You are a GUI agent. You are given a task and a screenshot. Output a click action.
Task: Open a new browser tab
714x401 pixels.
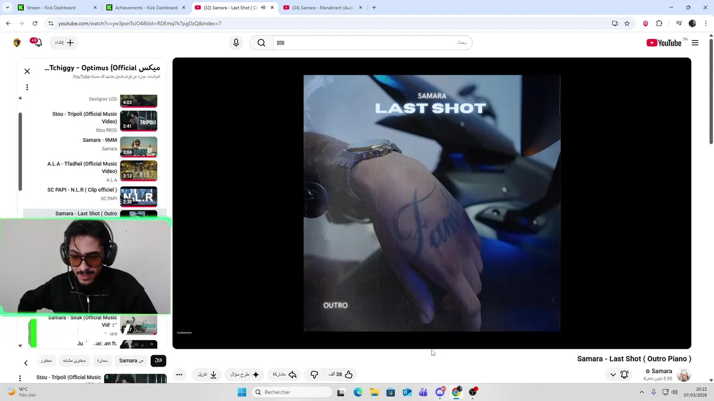pyautogui.click(x=374, y=8)
